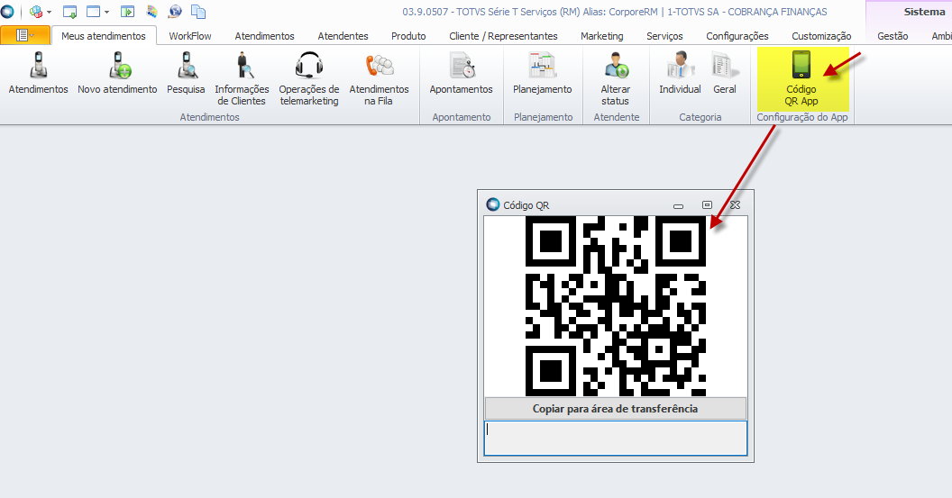Open the WorkFlow ribbon tab
Viewport: 952px width, 498px height.
[190, 36]
